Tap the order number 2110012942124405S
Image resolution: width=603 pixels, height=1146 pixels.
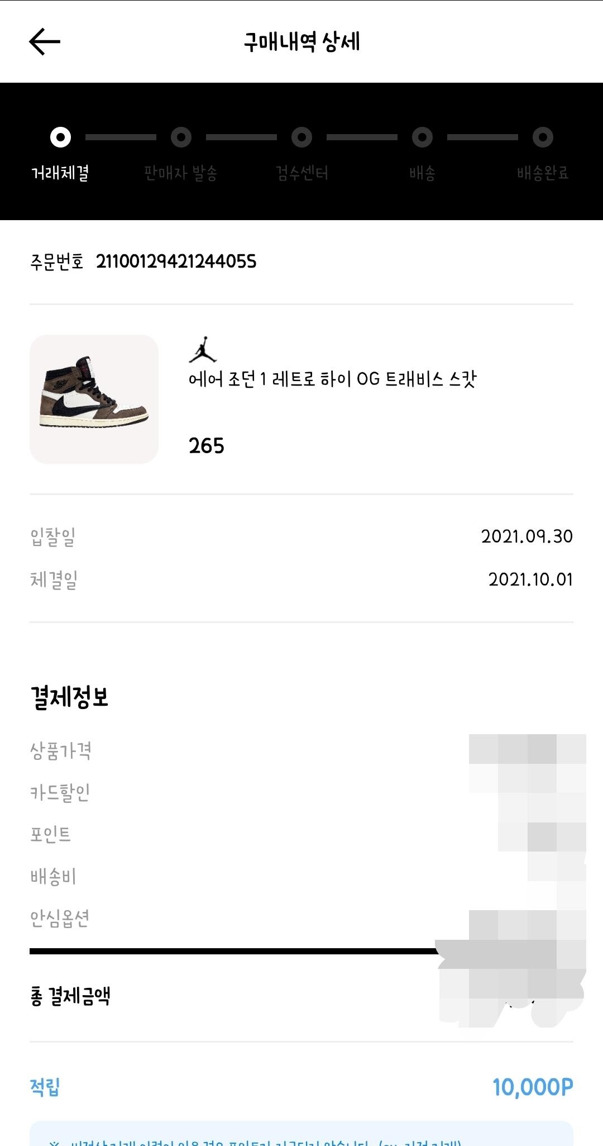coord(176,261)
